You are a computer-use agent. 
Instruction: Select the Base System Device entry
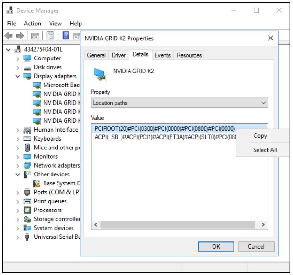tap(62, 183)
